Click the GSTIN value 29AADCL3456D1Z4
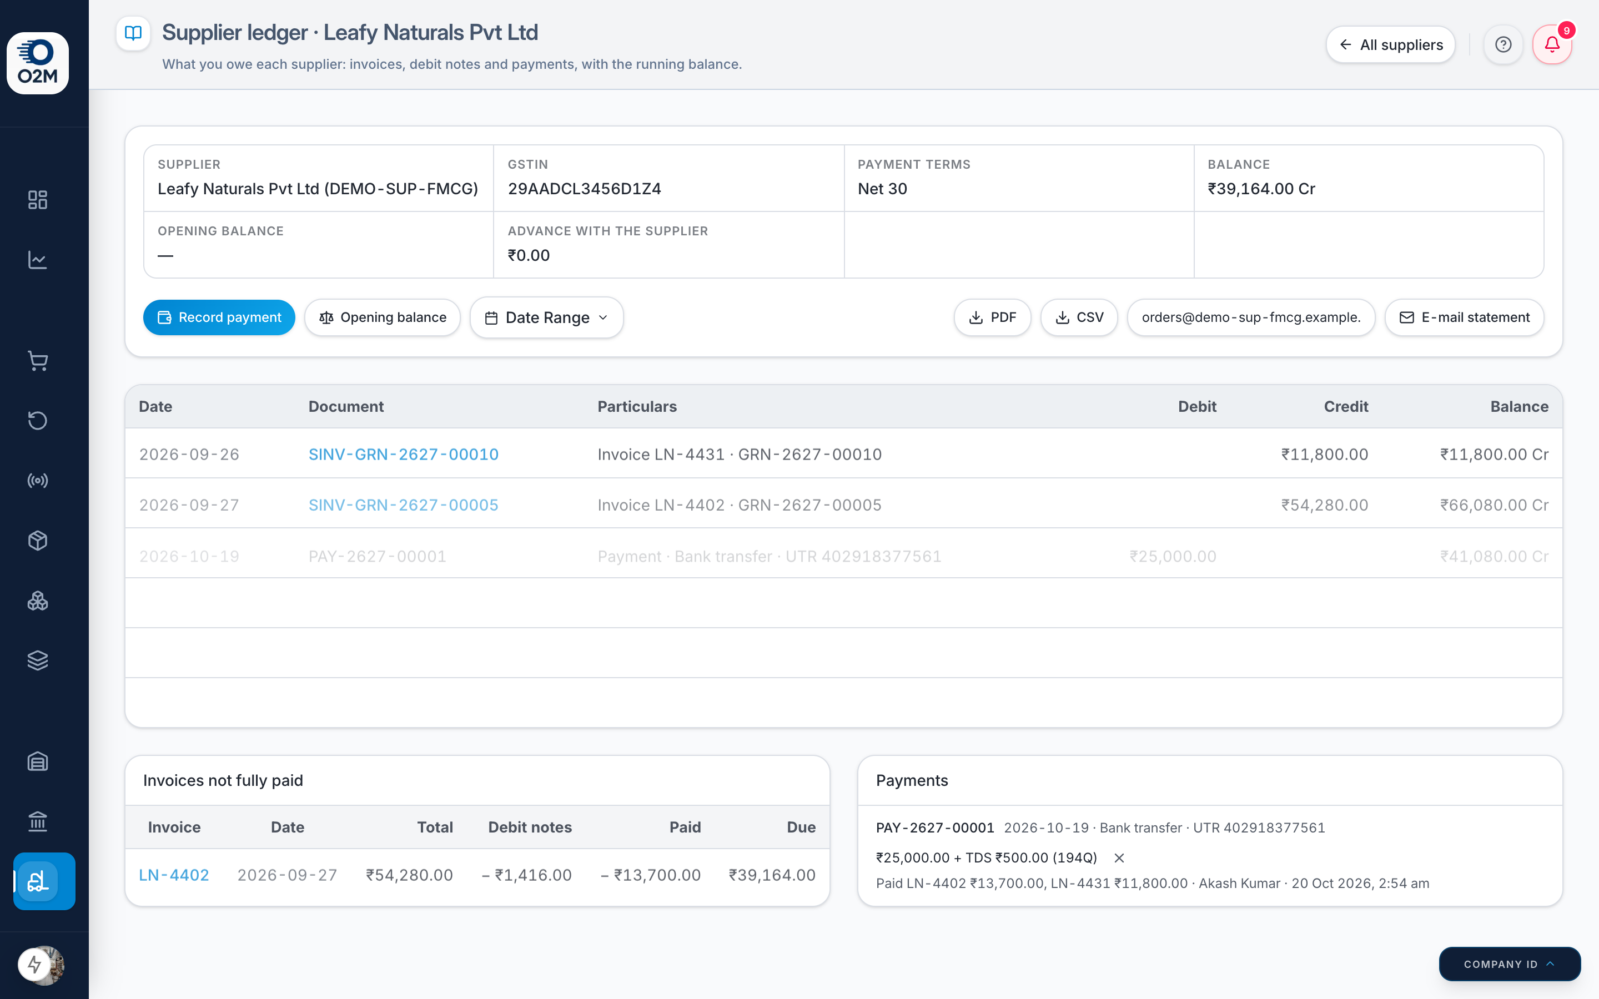This screenshot has height=999, width=1599. (x=584, y=189)
